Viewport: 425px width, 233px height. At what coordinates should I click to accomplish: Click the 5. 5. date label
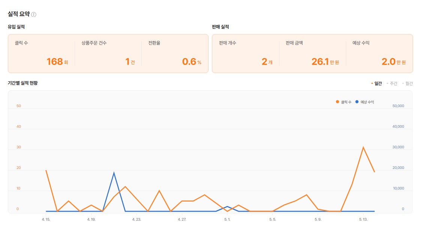(273, 220)
